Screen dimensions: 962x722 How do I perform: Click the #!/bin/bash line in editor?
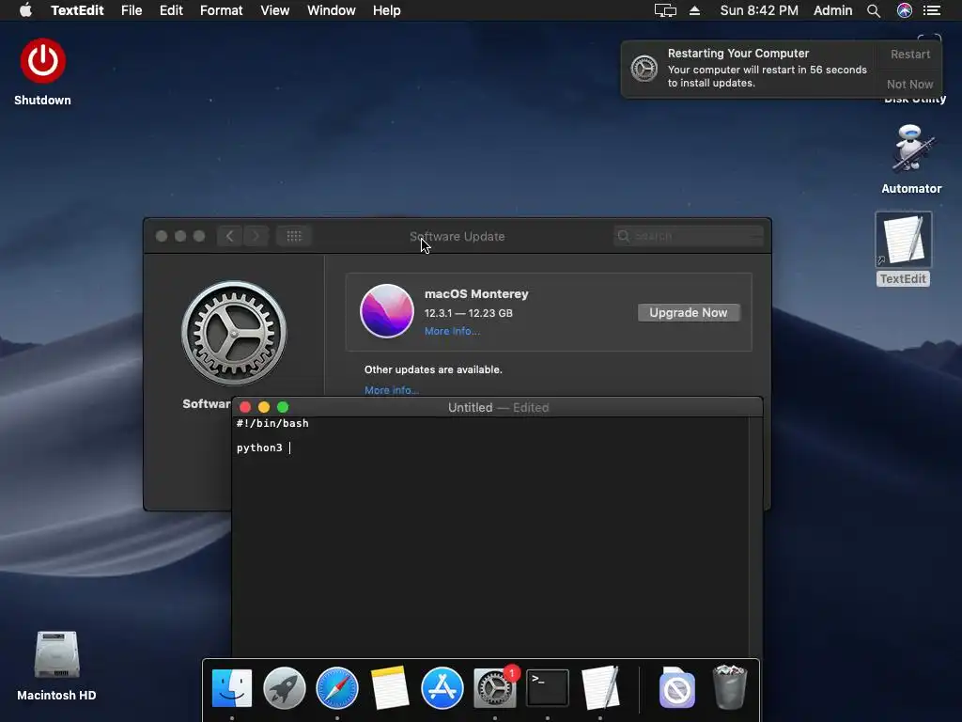pyautogui.click(x=272, y=423)
